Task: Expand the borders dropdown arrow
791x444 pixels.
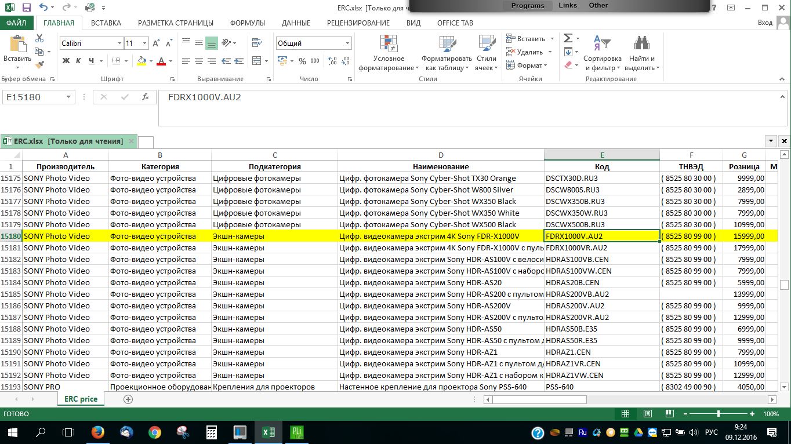Action: click(x=126, y=61)
